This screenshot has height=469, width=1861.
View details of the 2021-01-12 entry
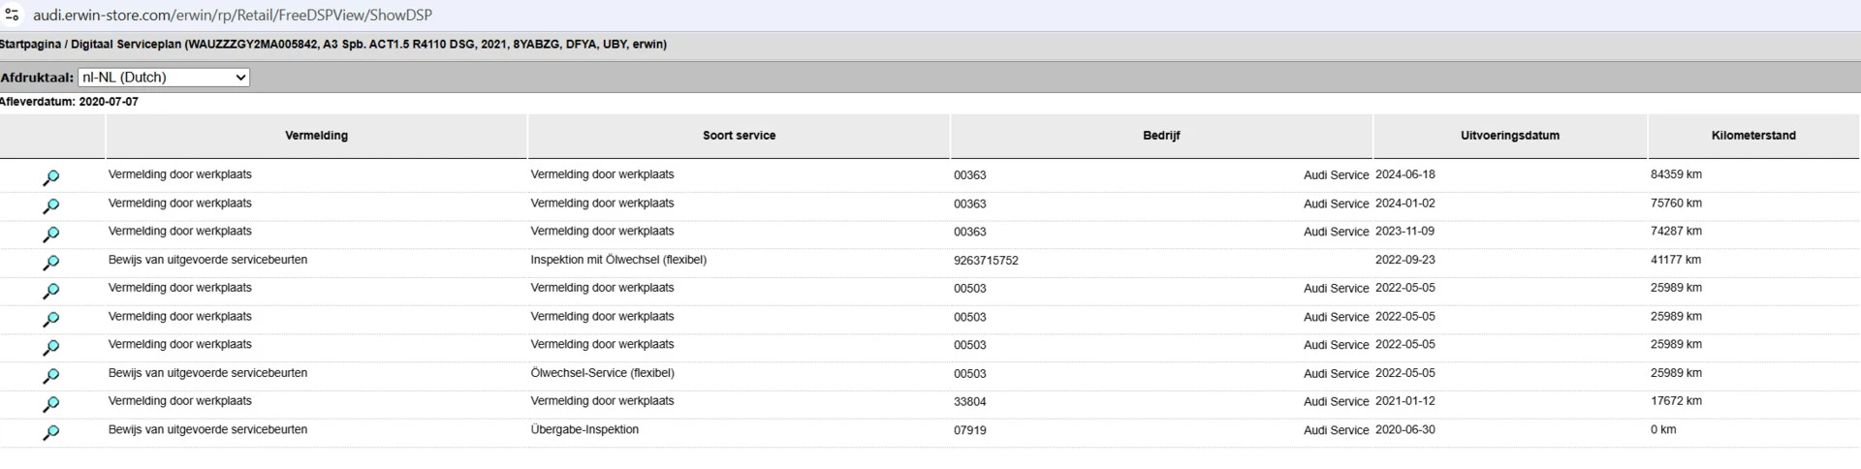51,403
